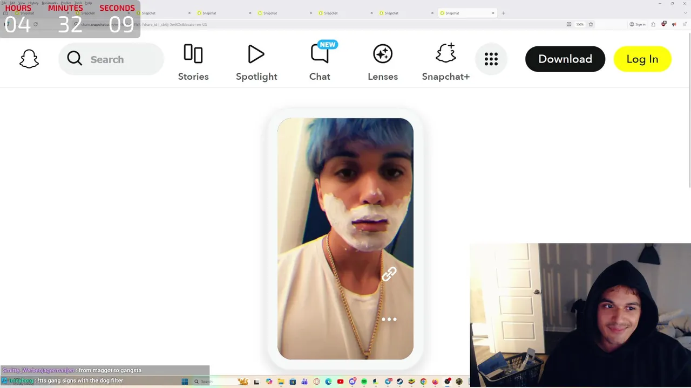The width and height of the screenshot is (691, 388).
Task: Click chat message 'from maggot to gangsta'
Action: coord(110,370)
